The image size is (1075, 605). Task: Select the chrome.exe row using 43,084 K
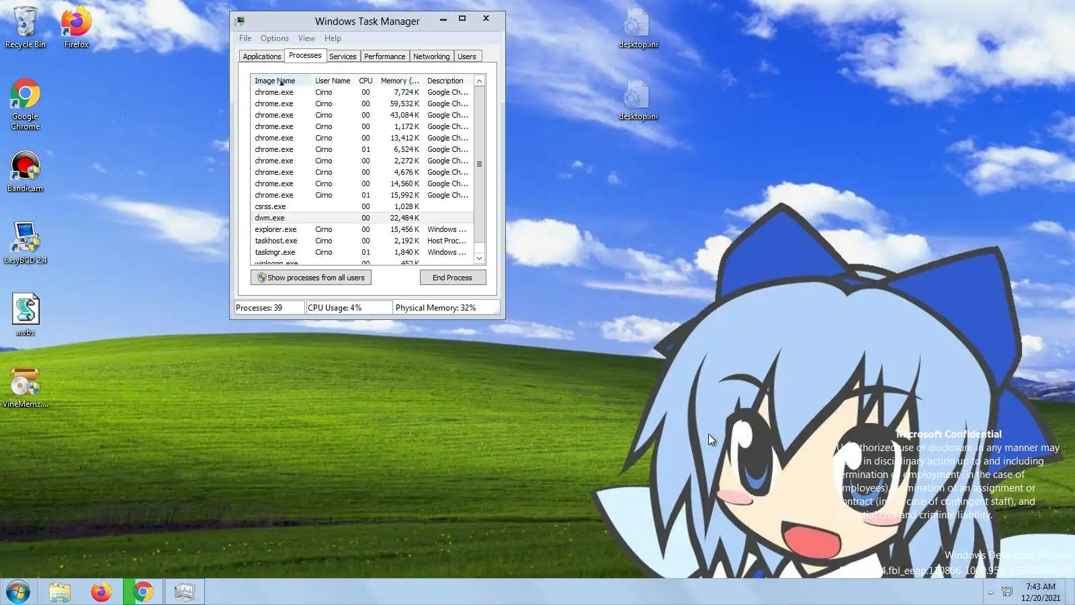click(x=362, y=116)
